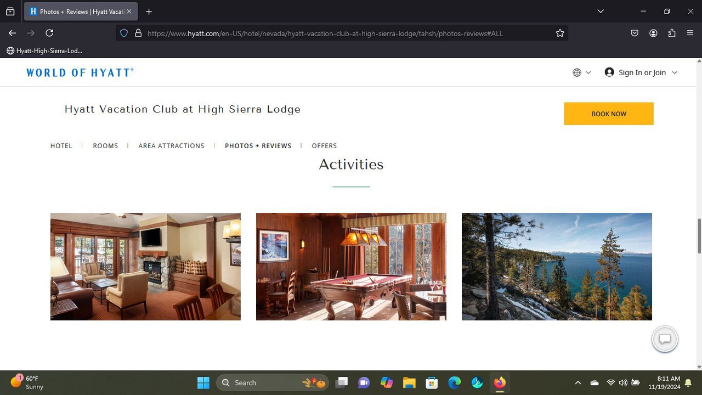Open the Firefox application menu
The image size is (702, 395).
tap(690, 33)
